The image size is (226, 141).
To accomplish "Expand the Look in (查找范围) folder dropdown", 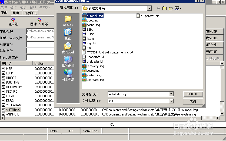I will pyautogui.click(x=149, y=8).
